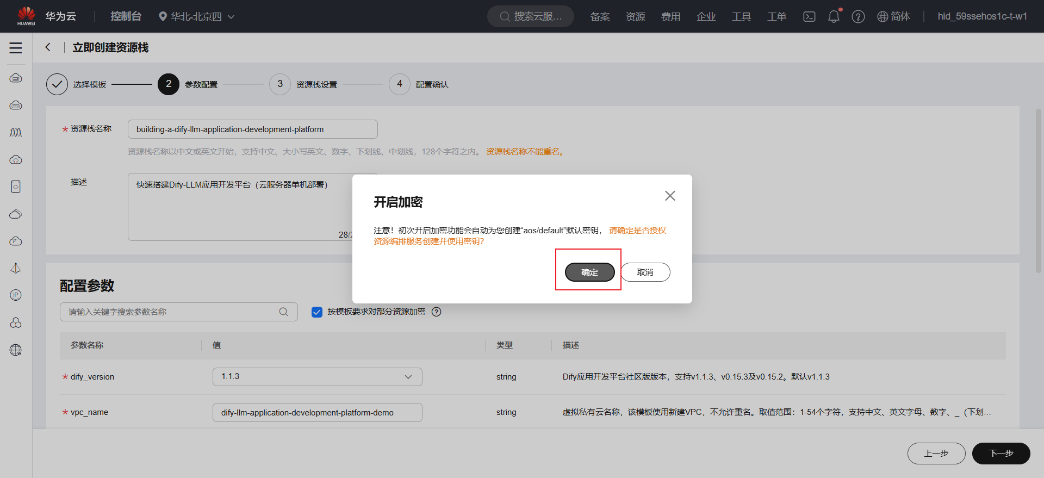Viewport: 1044px width, 478px height.
Task: Open the dify_version dropdown
Action: click(318, 377)
